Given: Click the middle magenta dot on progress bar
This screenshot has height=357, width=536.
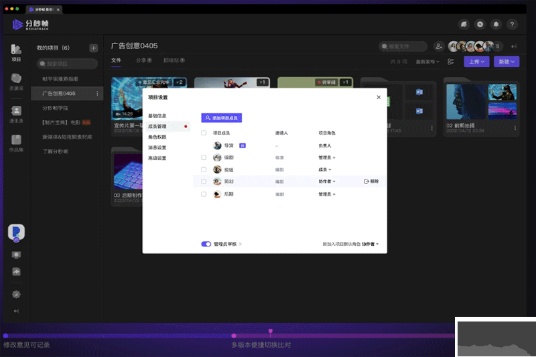Looking at the screenshot, I should (x=234, y=336).
